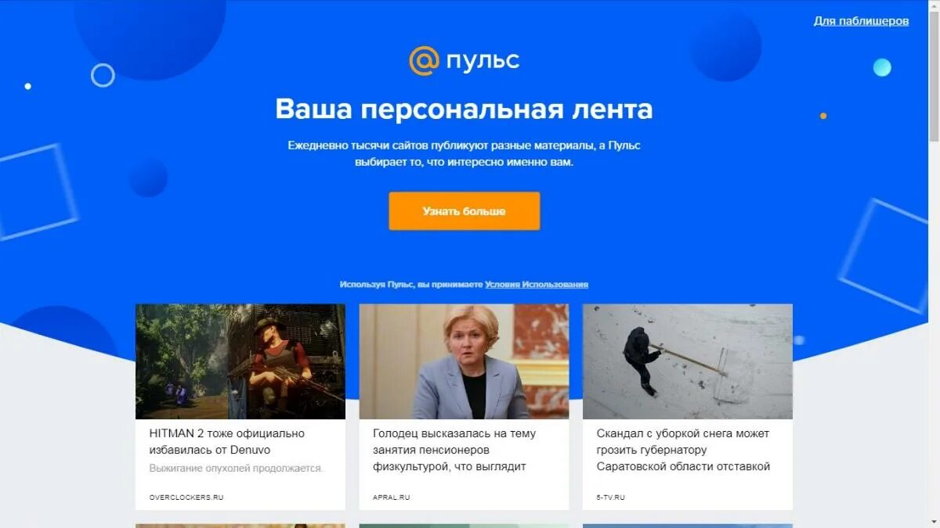This screenshot has height=528, width=940.
Task: Read HITMAN 2 тоже официально избавилась от Denuvo
Action: pos(227,442)
